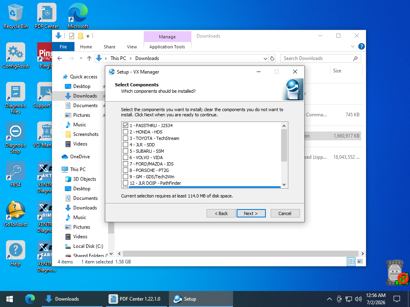410x307 pixels.
Task: Switch to details view icon
Action: click(351, 261)
